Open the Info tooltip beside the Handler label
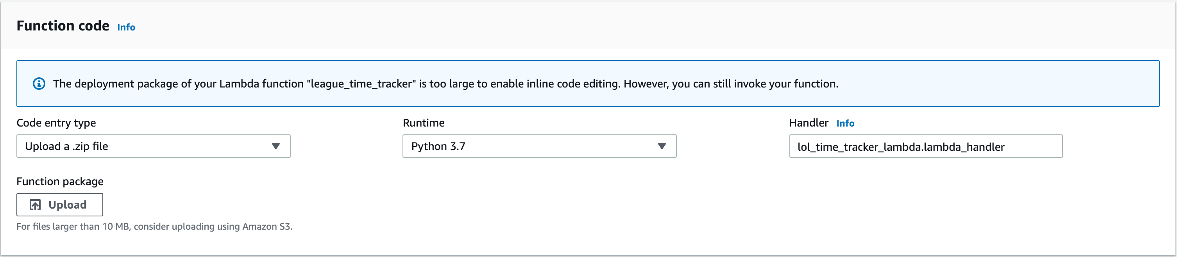 tap(845, 123)
